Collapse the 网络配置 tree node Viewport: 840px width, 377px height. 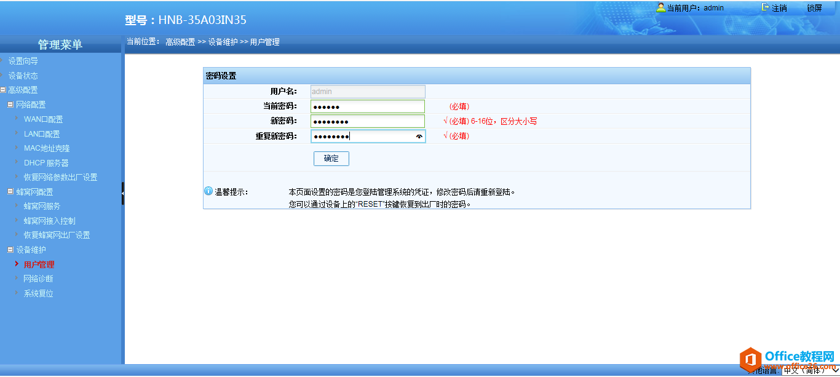point(10,105)
